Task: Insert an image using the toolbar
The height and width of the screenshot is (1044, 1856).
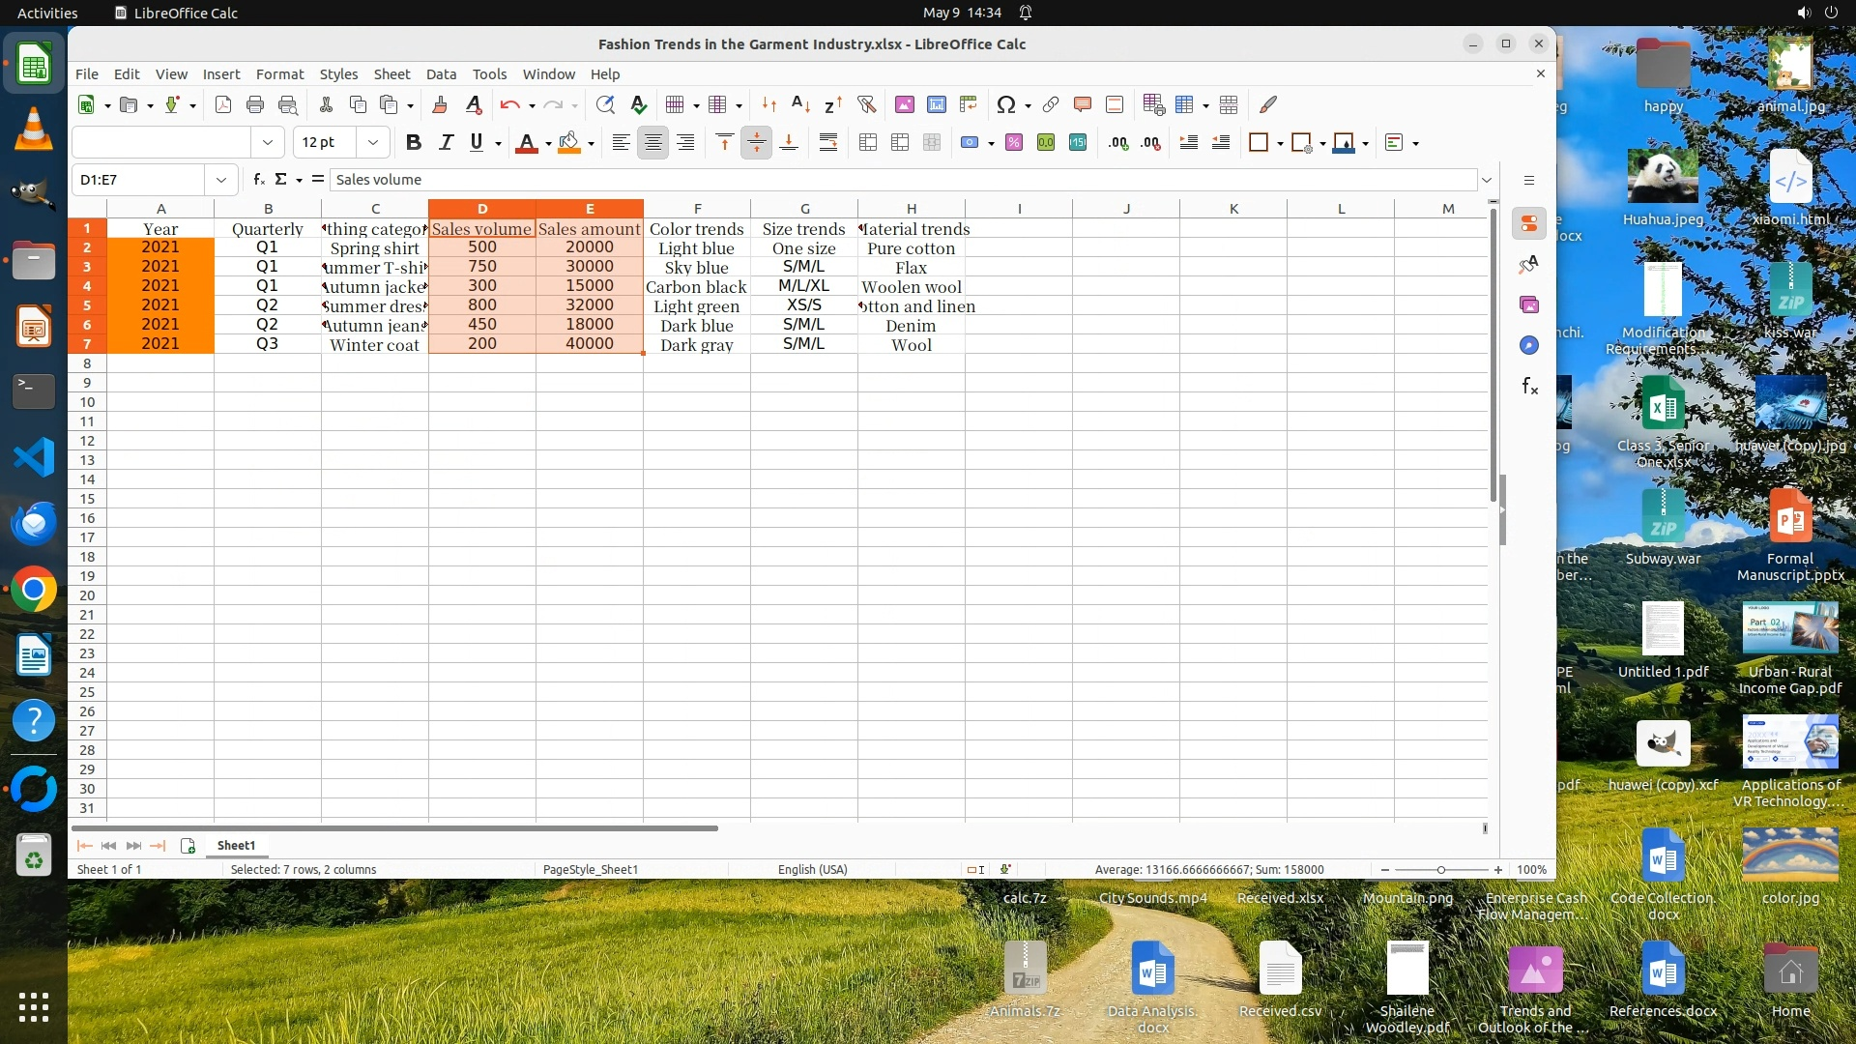Action: pos(905,104)
